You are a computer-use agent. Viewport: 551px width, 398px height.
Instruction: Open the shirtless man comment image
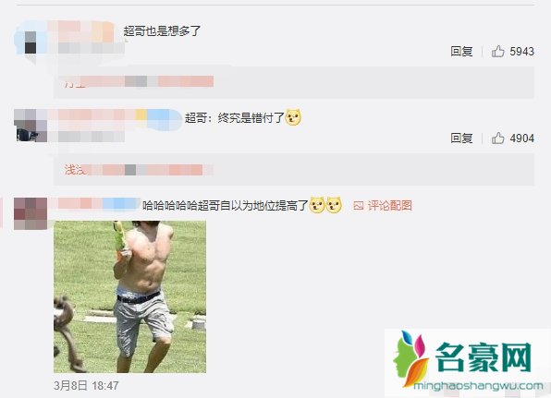click(129, 297)
